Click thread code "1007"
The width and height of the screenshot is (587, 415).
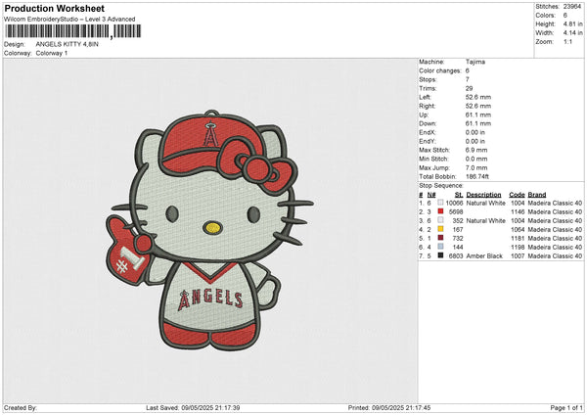[518, 256]
